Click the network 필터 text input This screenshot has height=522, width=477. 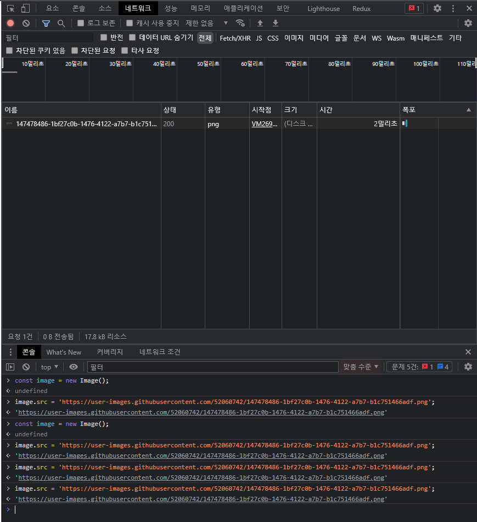click(x=48, y=38)
